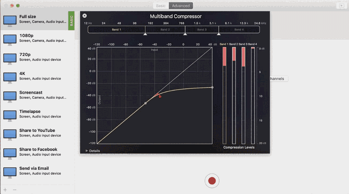Click the monitor icon beside Share to YouTube
Screen dimensions: 349x194
[x=10, y=135]
